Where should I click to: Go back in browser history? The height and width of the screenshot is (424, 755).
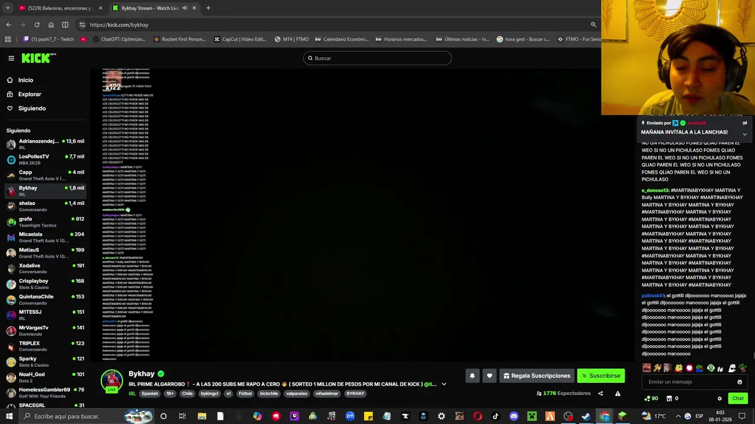pyautogui.click(x=8, y=25)
